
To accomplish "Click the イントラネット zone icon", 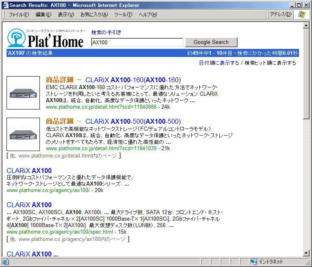I will click(254, 261).
